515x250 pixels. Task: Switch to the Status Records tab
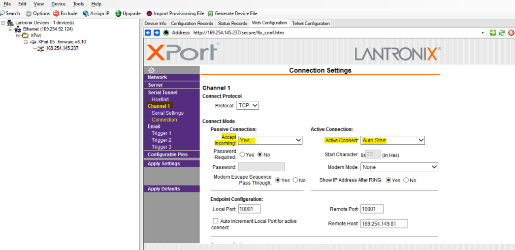point(232,23)
